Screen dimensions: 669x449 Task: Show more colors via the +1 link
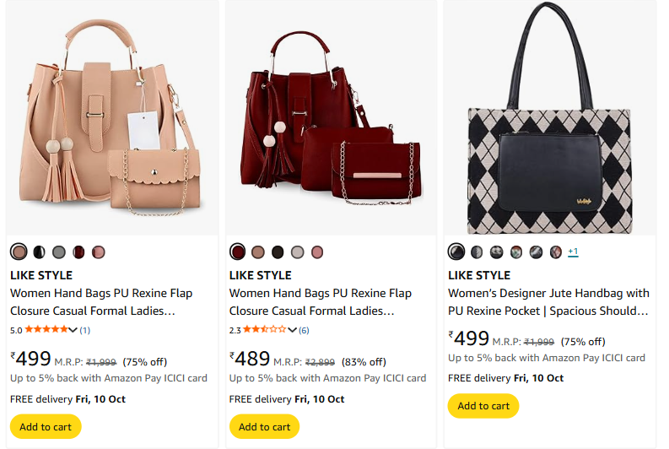pos(573,252)
